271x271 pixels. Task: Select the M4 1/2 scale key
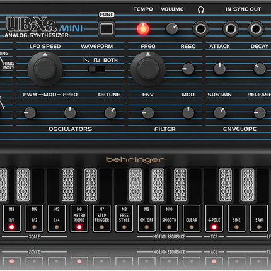(34, 218)
